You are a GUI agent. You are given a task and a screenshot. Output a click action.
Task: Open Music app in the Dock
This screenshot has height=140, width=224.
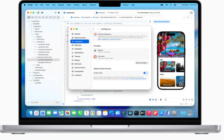(149, 113)
